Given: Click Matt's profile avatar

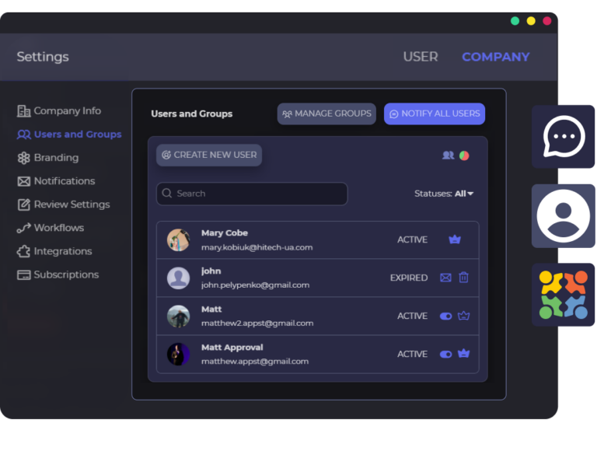Looking at the screenshot, I should click(178, 316).
